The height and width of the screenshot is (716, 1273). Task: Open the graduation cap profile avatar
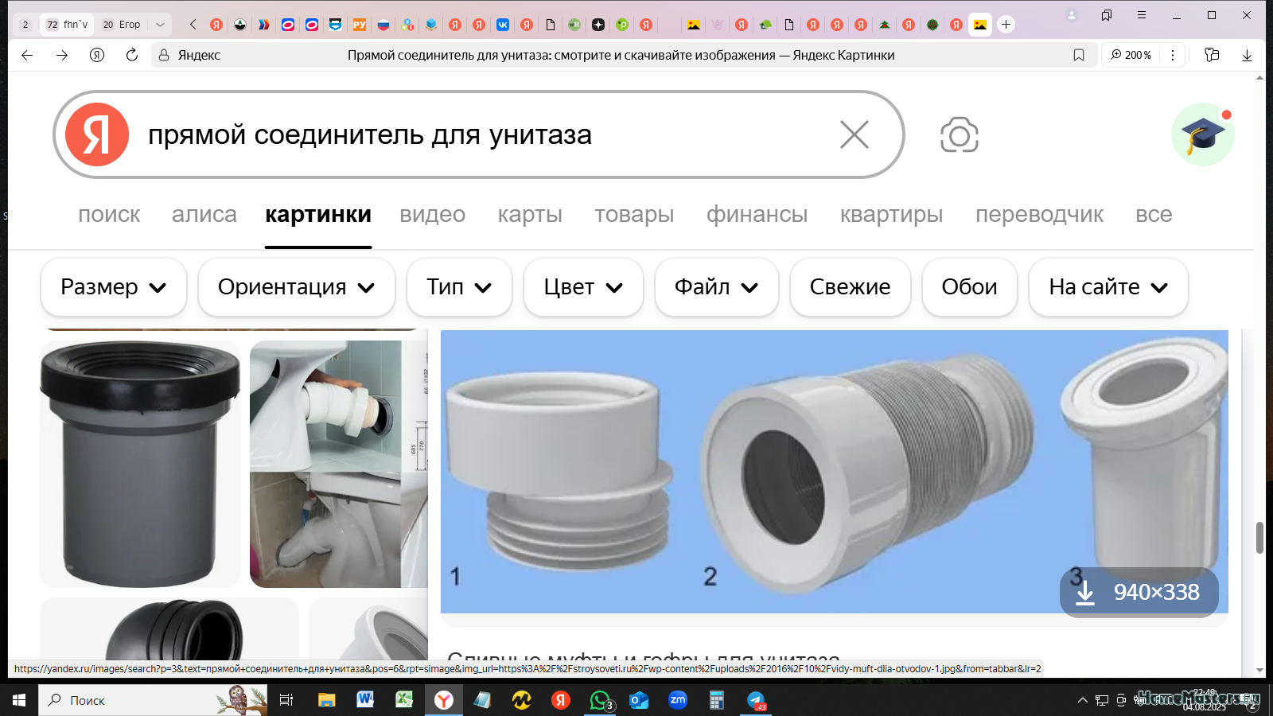click(1202, 134)
